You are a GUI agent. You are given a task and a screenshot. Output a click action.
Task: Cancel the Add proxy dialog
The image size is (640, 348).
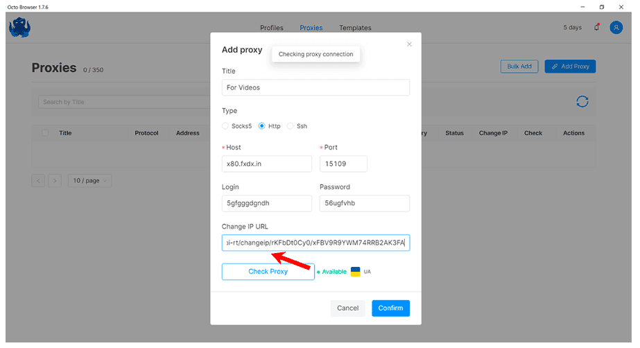[347, 308]
